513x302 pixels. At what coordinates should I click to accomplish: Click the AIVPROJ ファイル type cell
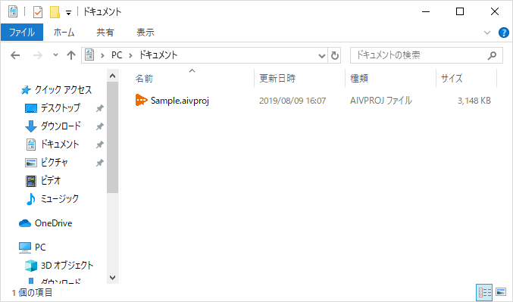click(x=381, y=101)
